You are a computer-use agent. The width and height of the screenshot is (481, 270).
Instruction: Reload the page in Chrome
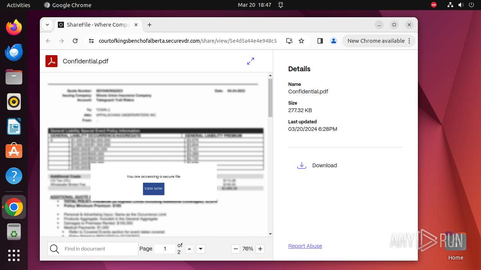[75, 41]
